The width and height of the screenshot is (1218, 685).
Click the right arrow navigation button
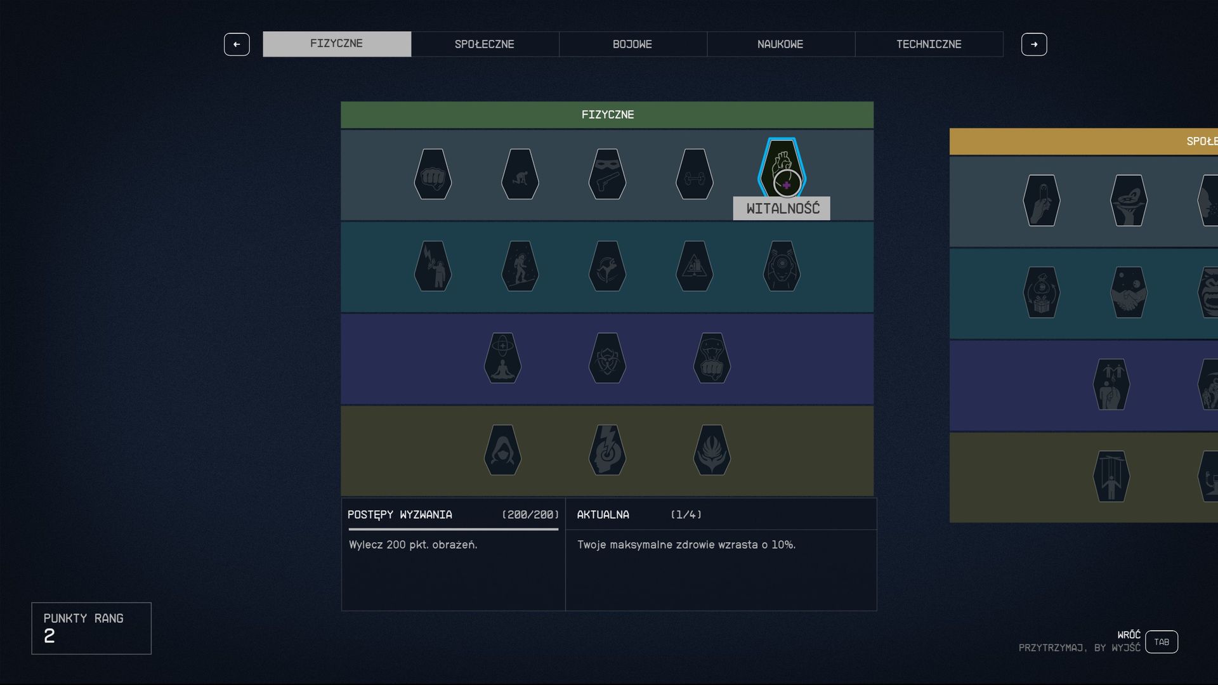pos(1034,44)
